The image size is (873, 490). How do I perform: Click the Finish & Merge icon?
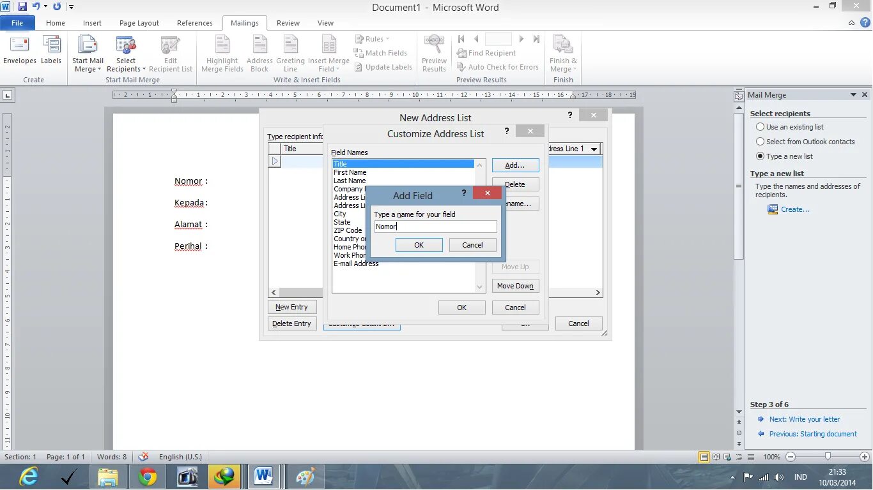coord(563,54)
